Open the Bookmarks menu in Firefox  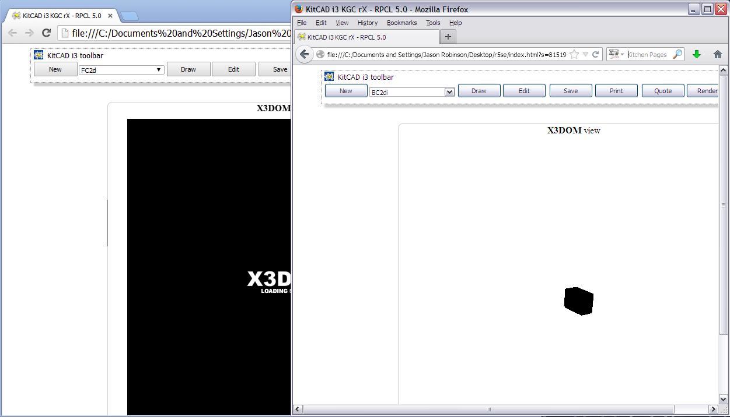401,23
